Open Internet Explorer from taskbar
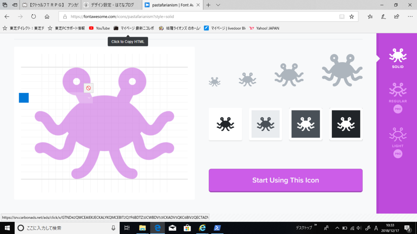This screenshot has width=417, height=234. pos(202,228)
